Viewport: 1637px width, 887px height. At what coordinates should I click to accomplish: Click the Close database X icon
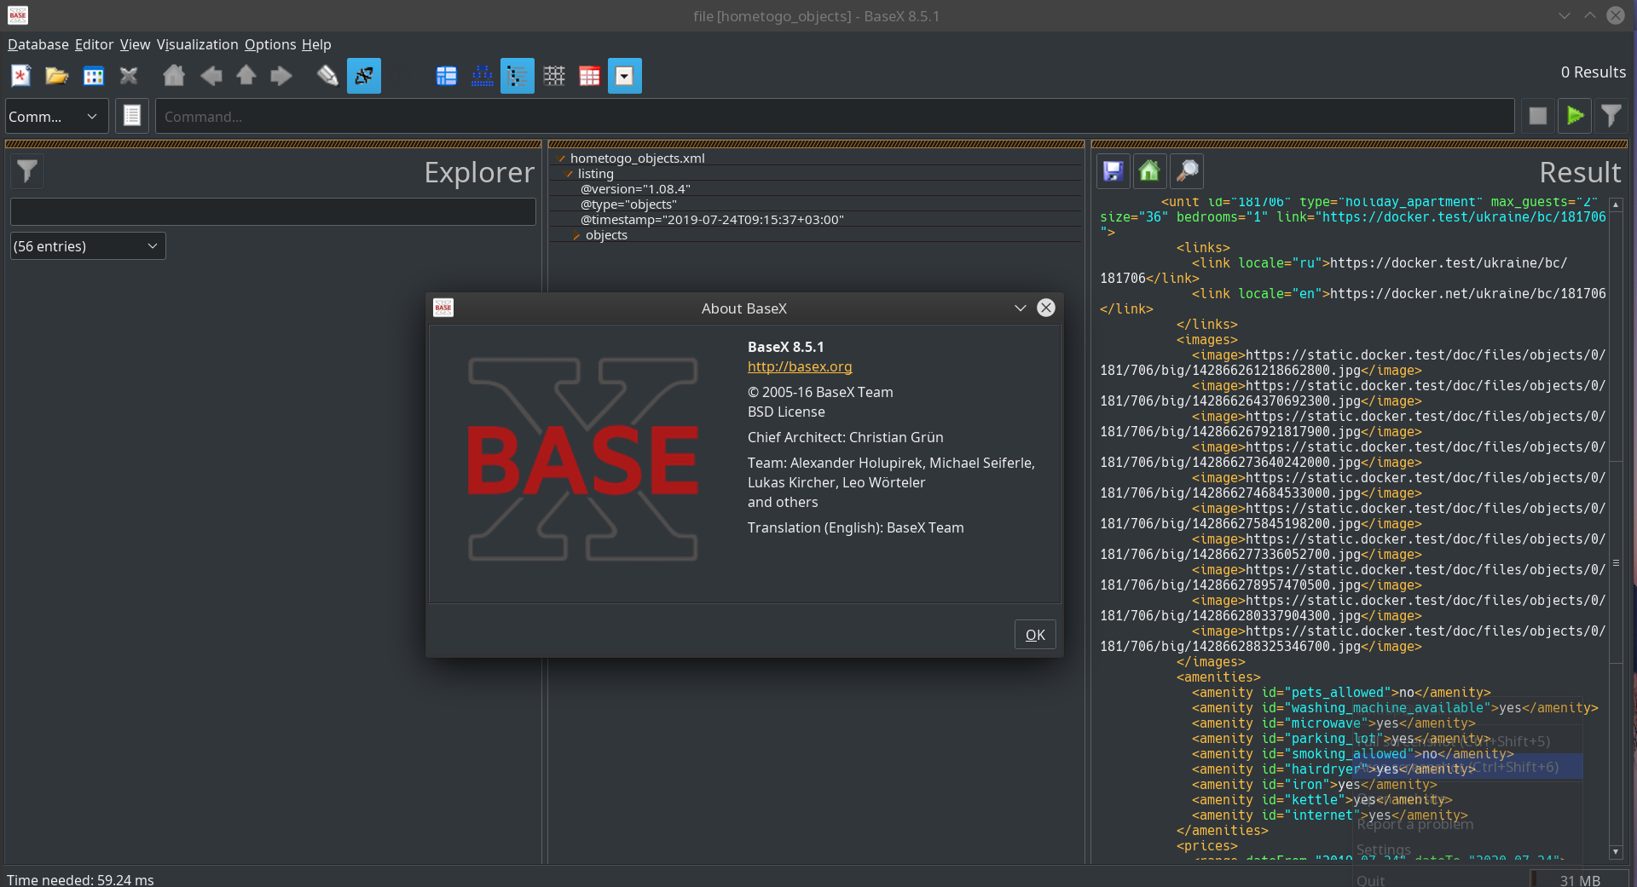coord(129,76)
